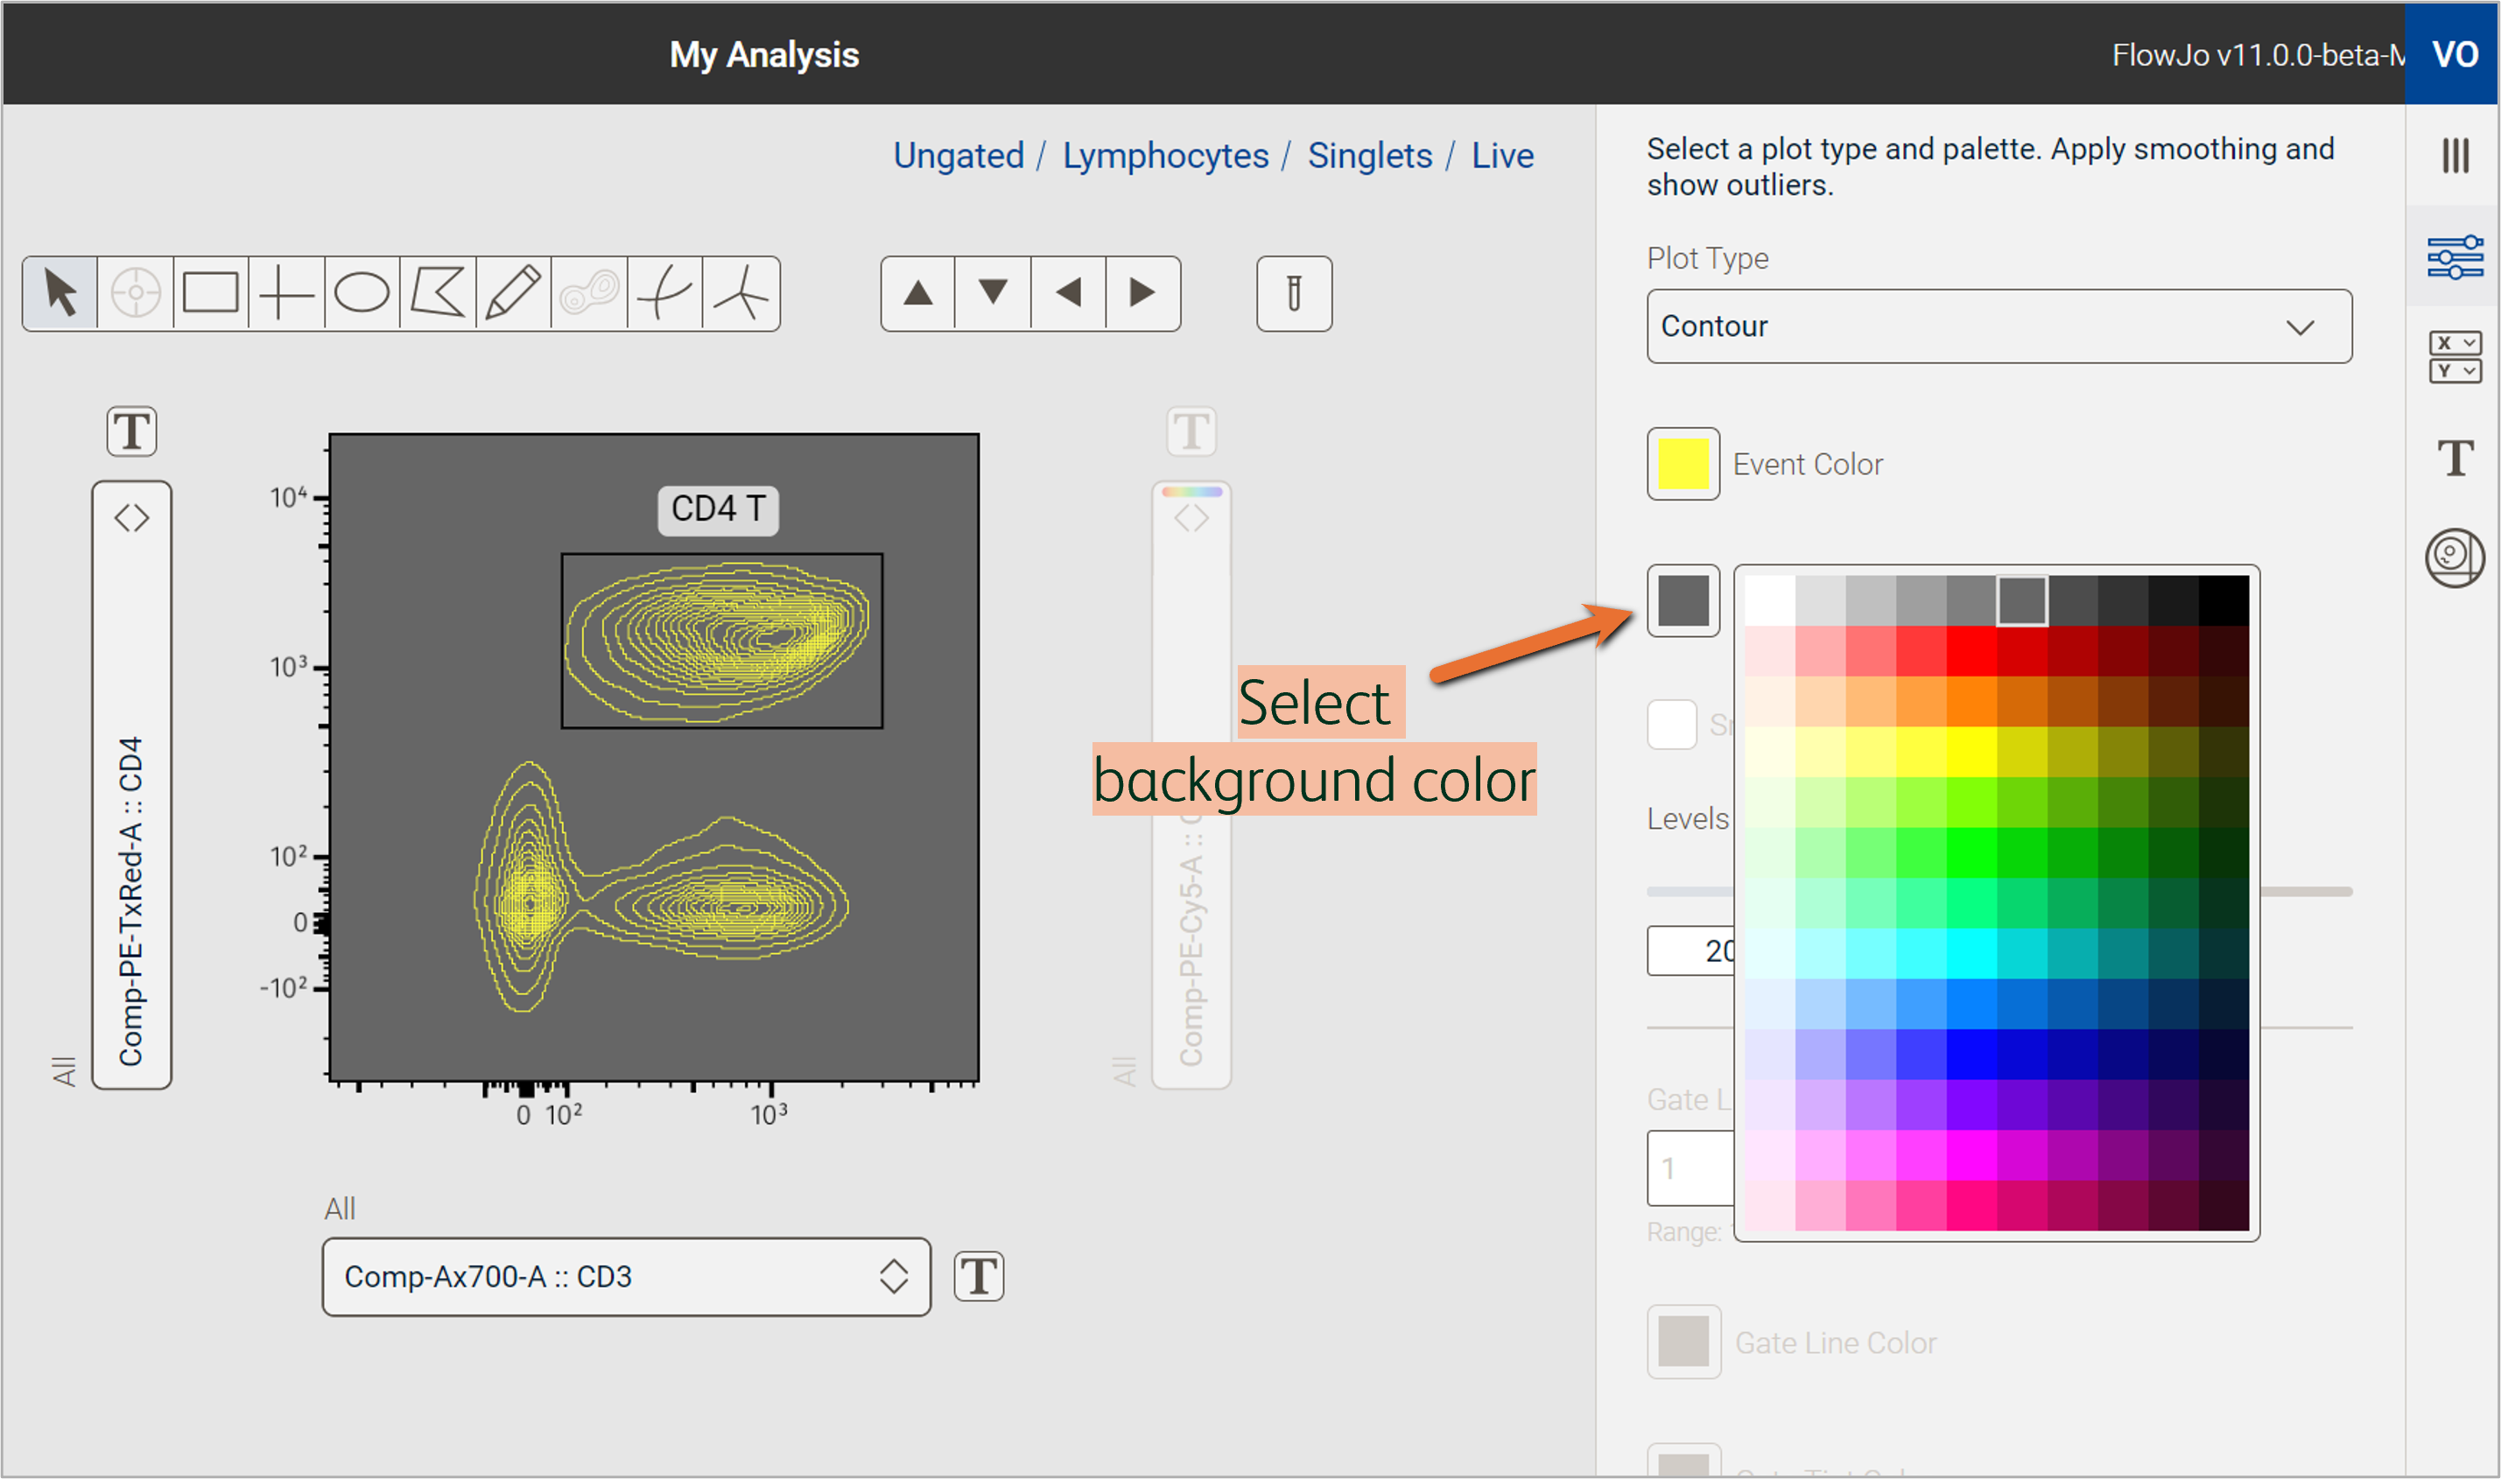The image size is (2501, 1479).
Task: Go to Lymphocytes population
Action: pos(1165,156)
